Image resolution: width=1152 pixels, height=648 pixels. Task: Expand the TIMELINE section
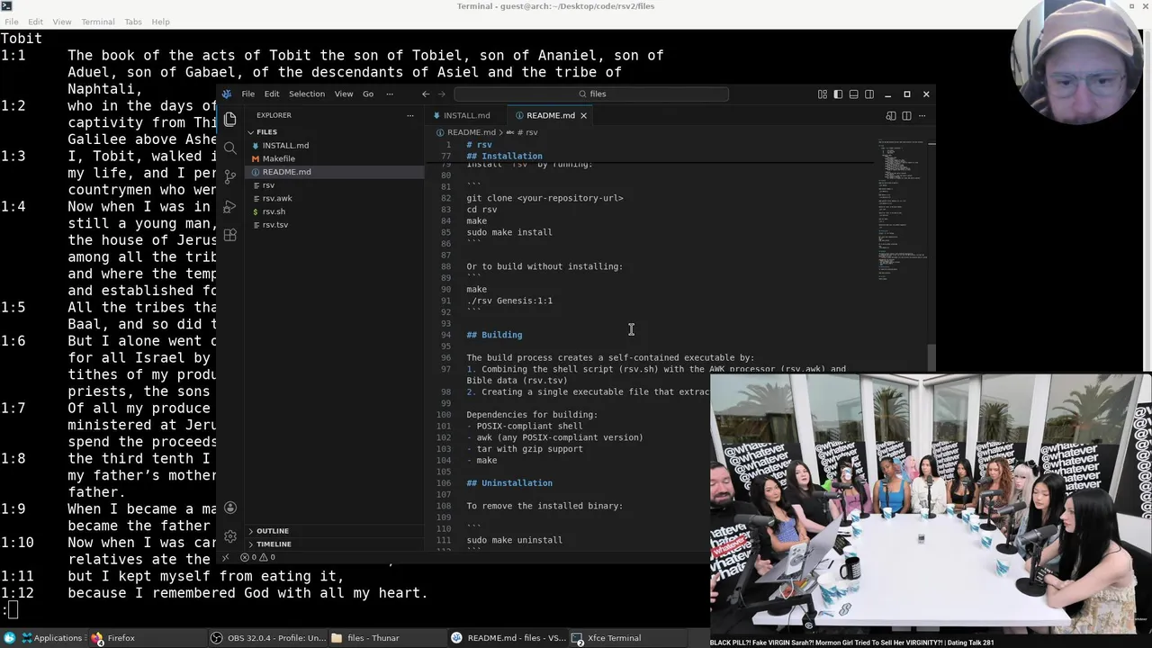click(335, 544)
